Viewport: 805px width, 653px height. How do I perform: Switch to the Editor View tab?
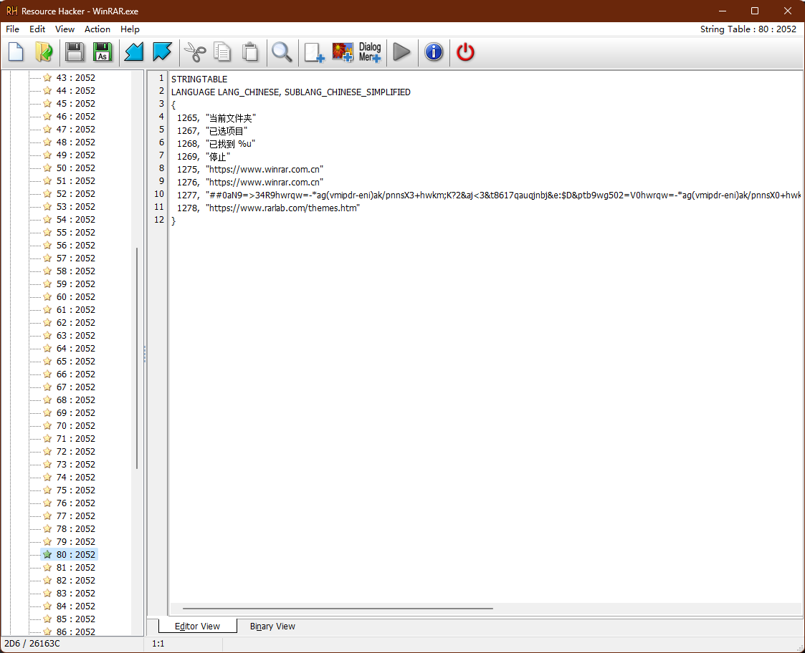click(x=197, y=627)
